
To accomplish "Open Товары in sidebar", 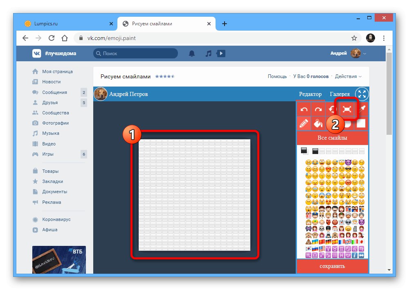I will [50, 171].
